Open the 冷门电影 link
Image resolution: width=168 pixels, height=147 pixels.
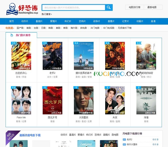point(95,28)
